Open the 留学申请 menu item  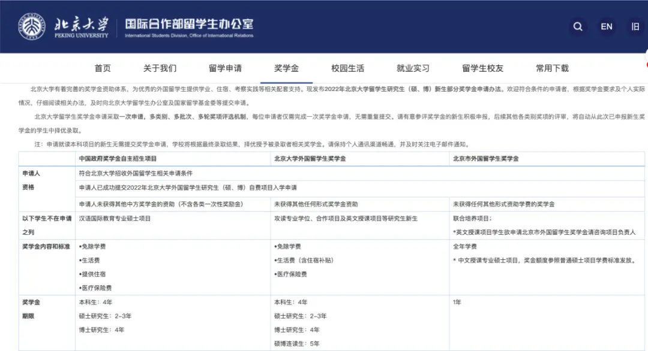click(225, 68)
